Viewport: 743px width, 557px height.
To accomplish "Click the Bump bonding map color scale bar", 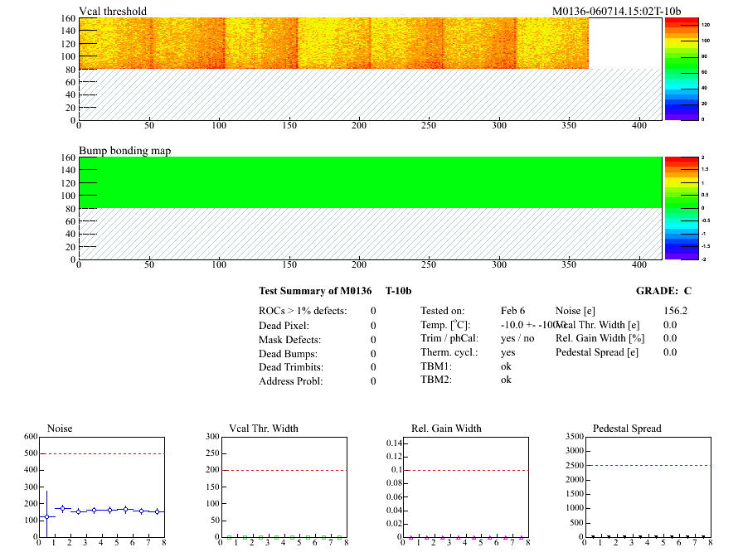I will [x=682, y=208].
